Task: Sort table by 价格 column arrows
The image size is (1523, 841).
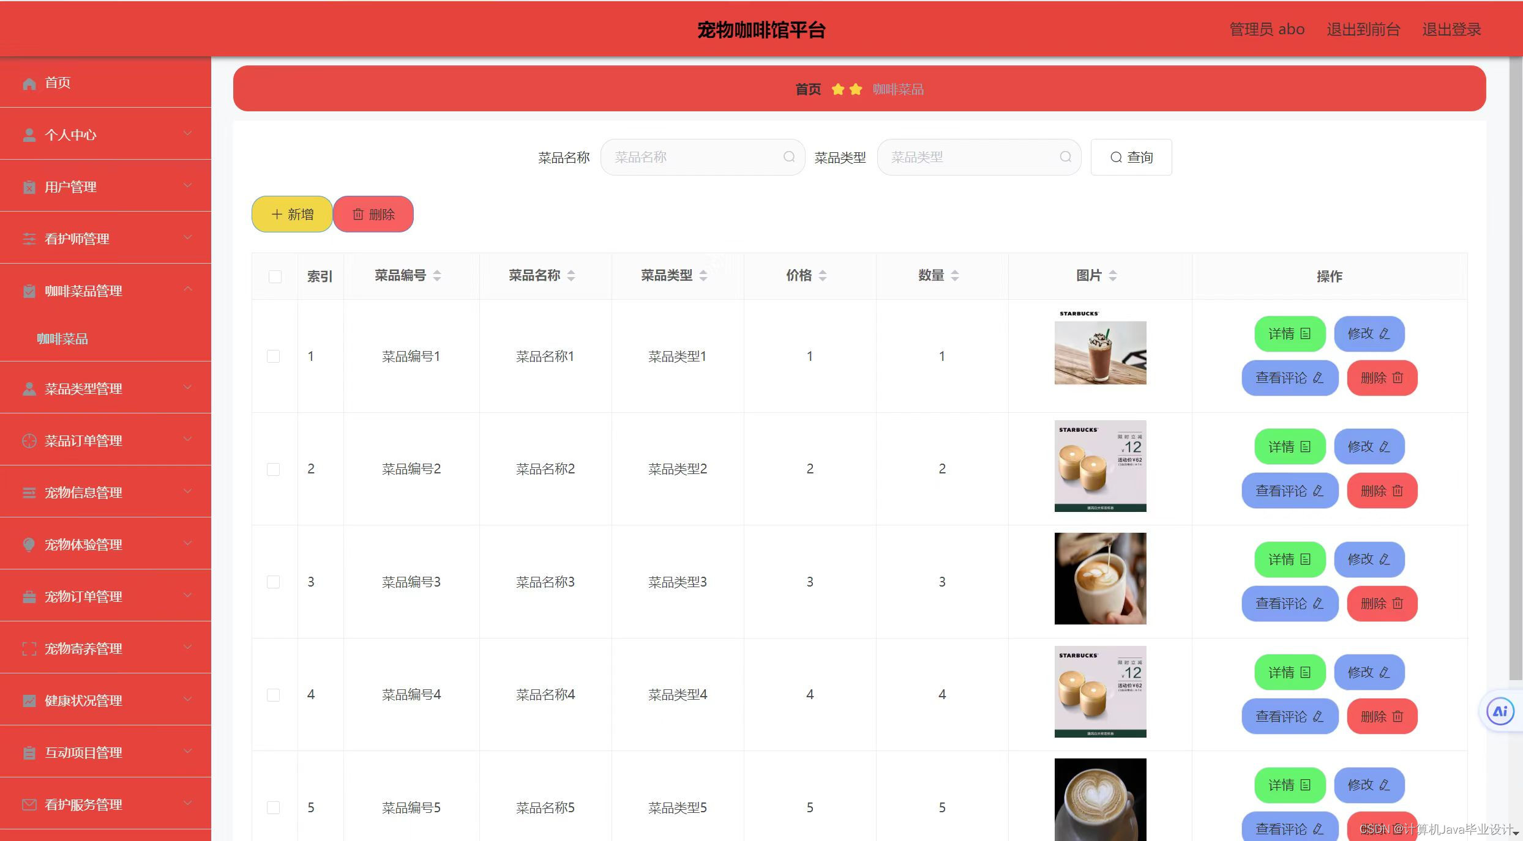Action: click(x=823, y=276)
